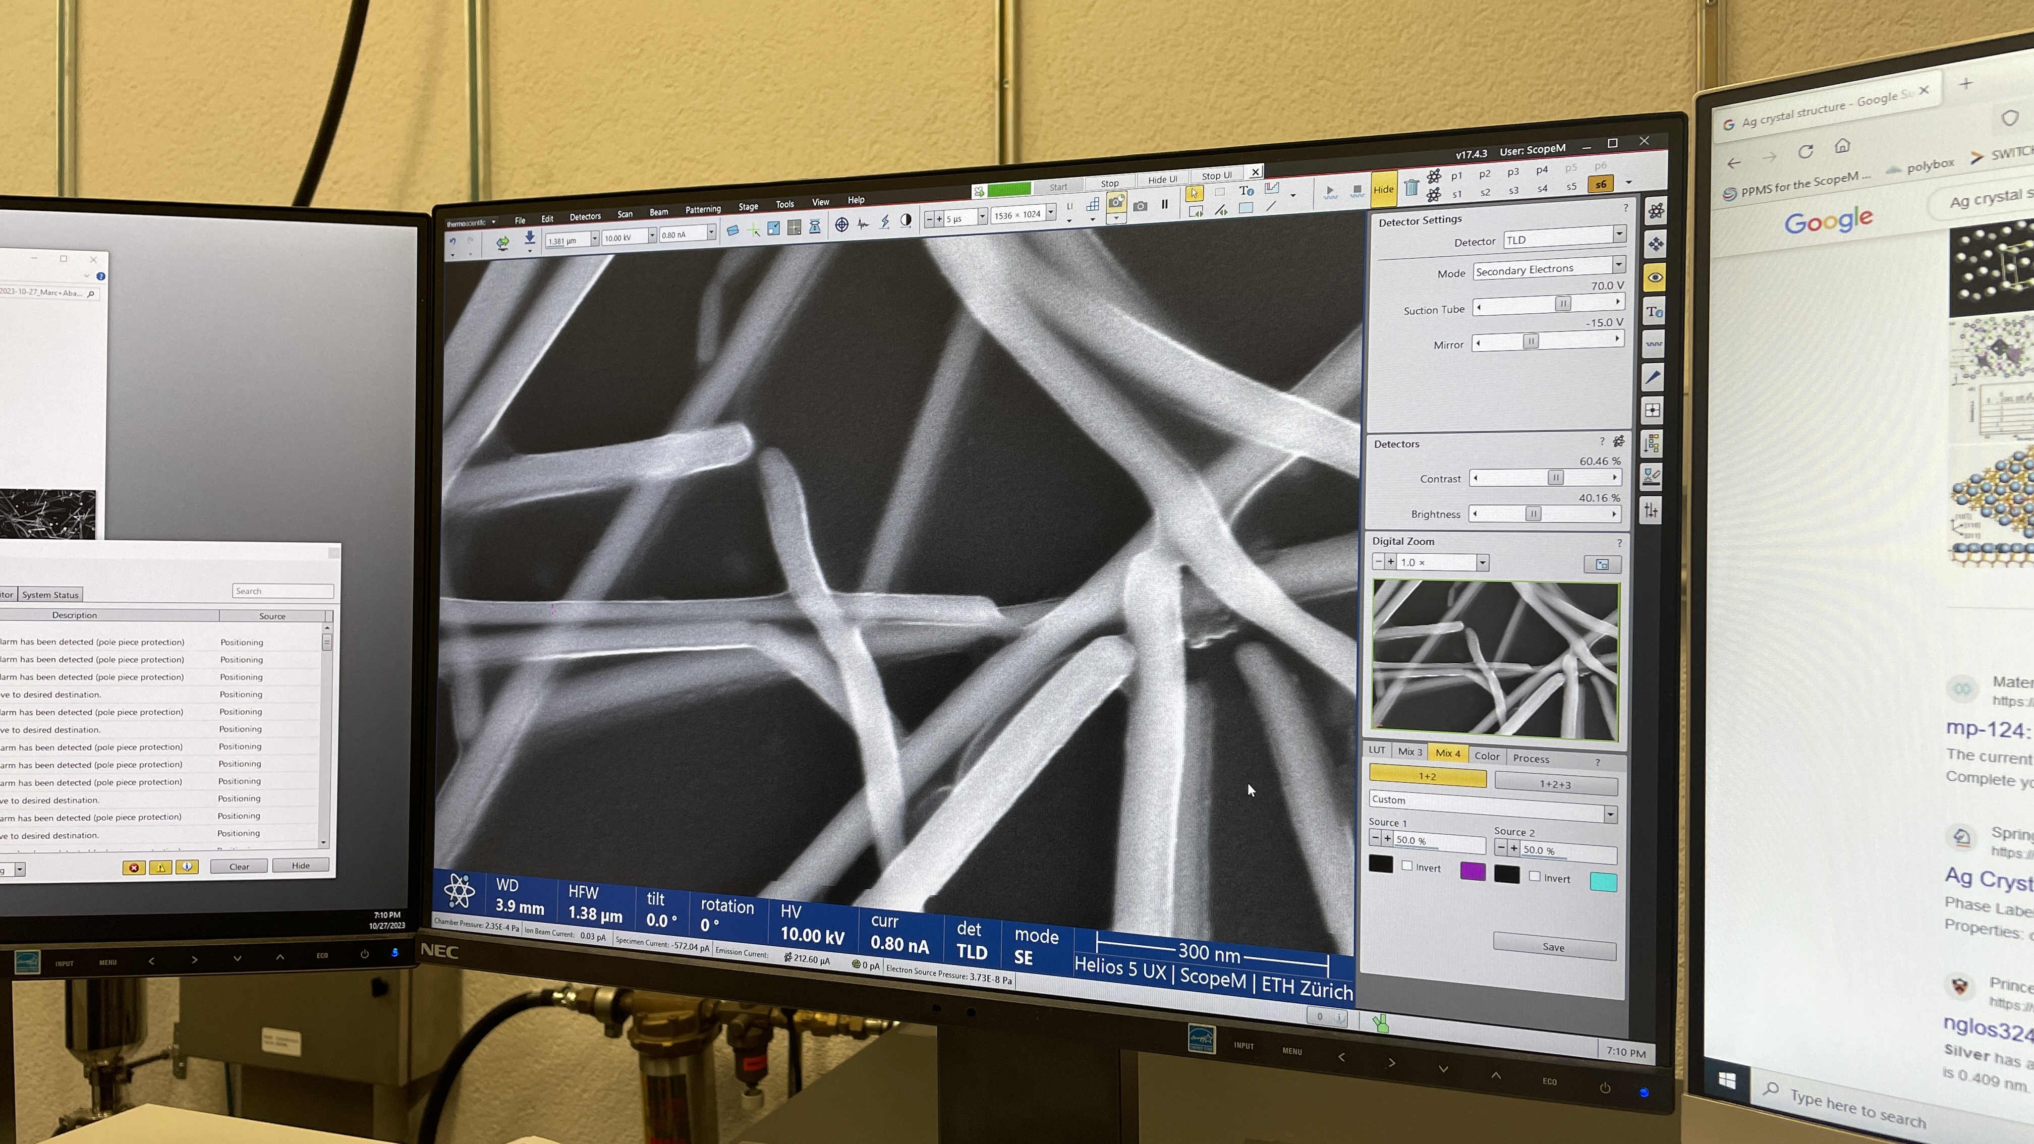The height and width of the screenshot is (1144, 2034).
Task: Select the text annotation tool
Action: click(x=1246, y=190)
